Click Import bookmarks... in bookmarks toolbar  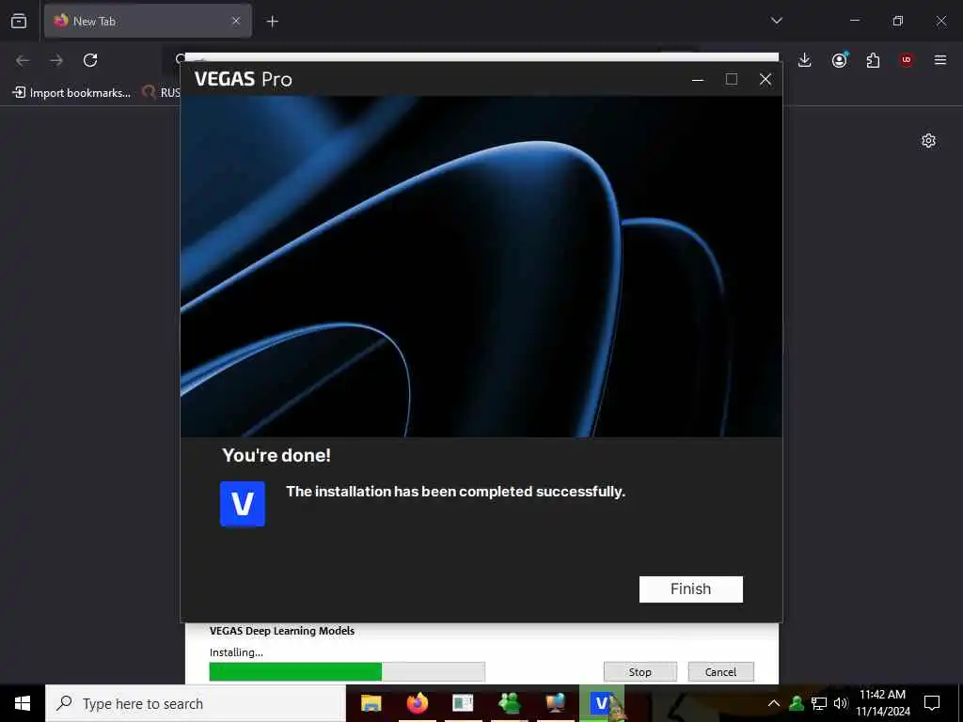71,93
